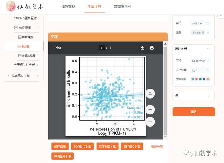Image resolution: width=224 pixels, height=163 pixels.
Task: Open the 分组比较图 tool
Action: (29, 56)
